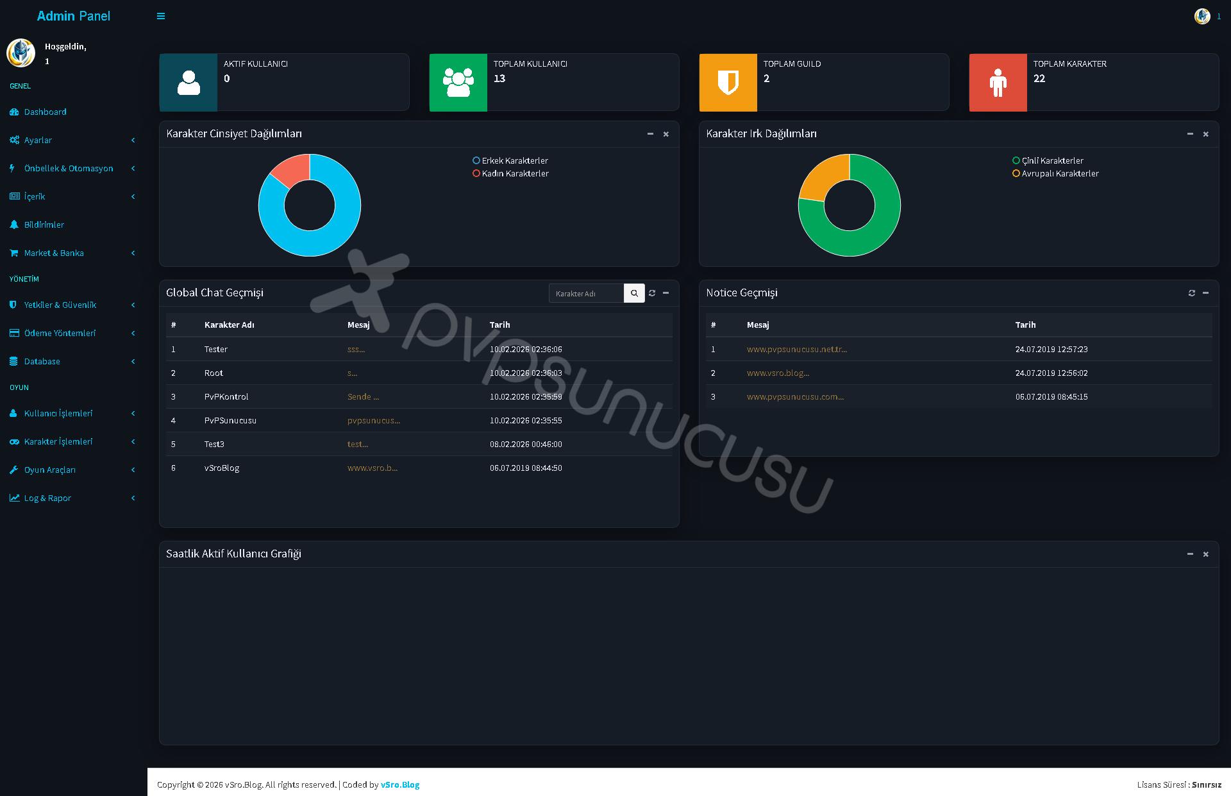The width and height of the screenshot is (1231, 796).
Task: Refresh the Global Chat Geçmişi panel
Action: pos(652,293)
